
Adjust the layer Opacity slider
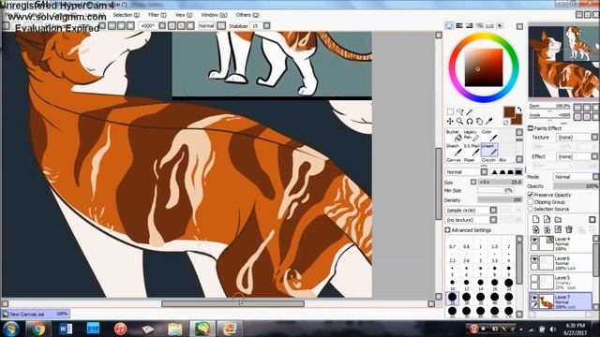pos(576,186)
